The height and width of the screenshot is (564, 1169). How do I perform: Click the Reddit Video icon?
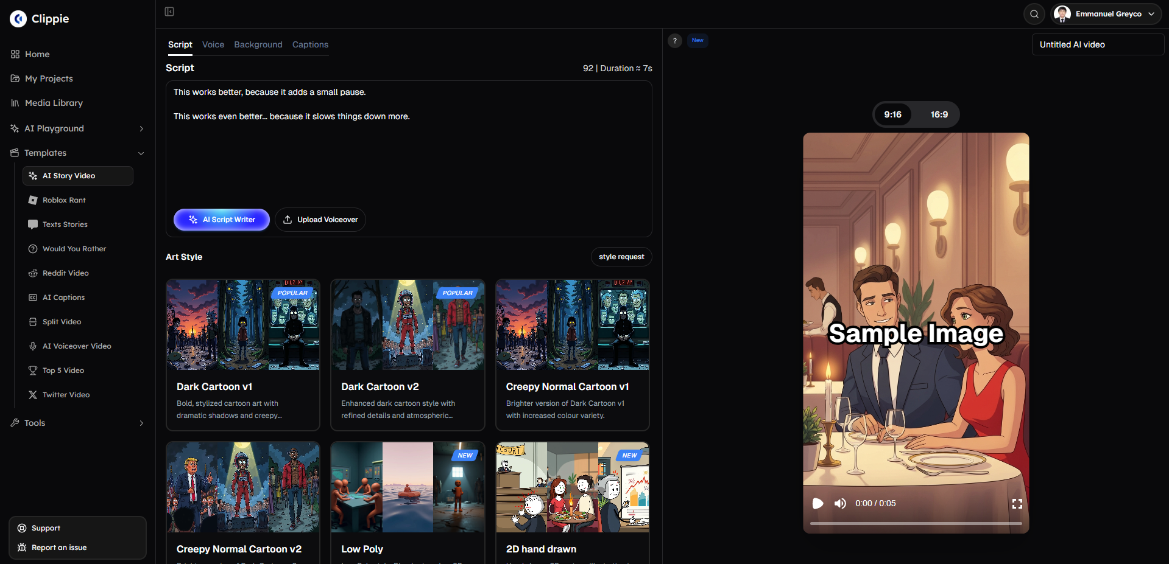[x=33, y=273]
